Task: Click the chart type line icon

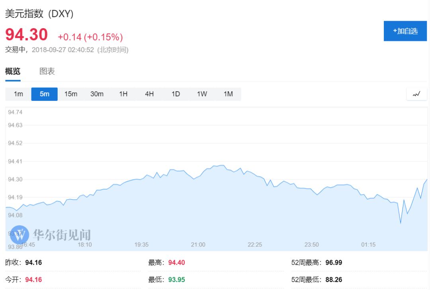Action: pos(416,94)
